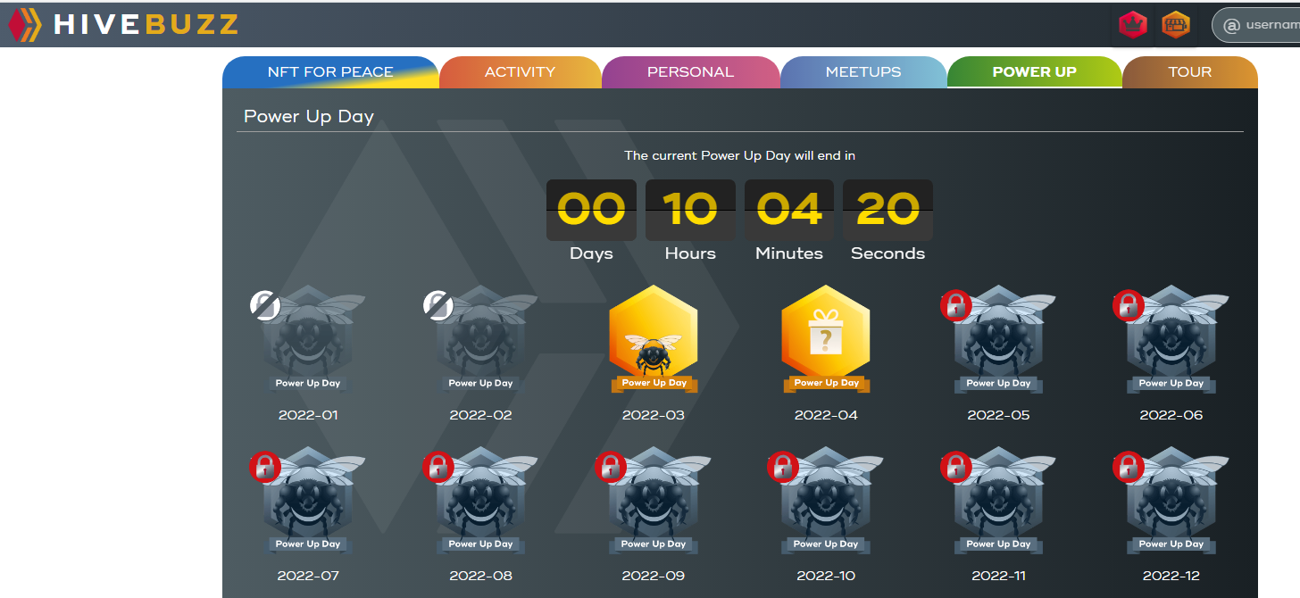1300x598 pixels.
Task: Open the red crown ranking icon
Action: 1133,25
